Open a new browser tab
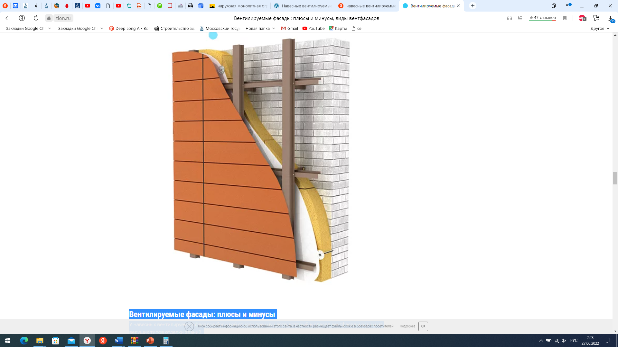Image resolution: width=618 pixels, height=347 pixels. pos(473,6)
